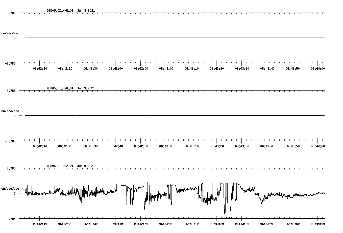Click the 06:42:20 time label under HNZ plot
The width and height of the screenshot is (343, 233).
coord(65,224)
